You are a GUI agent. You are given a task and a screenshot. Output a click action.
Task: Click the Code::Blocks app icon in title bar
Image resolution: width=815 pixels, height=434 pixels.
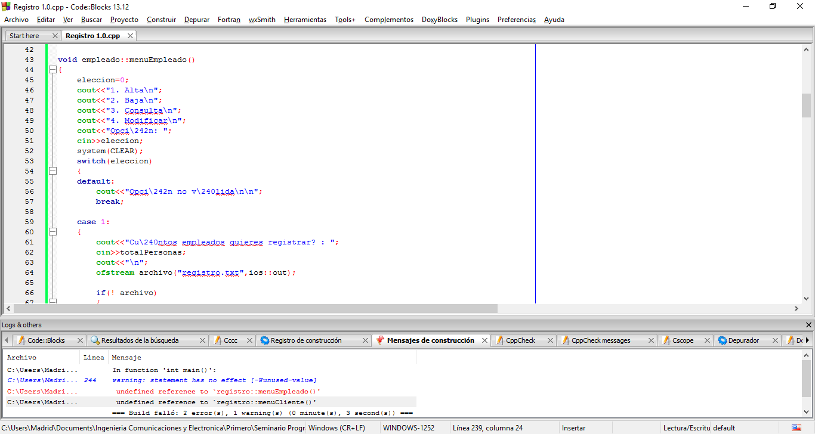tap(7, 7)
